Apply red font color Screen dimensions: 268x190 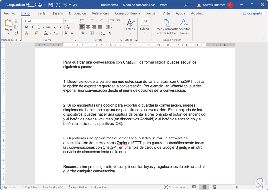click(46, 33)
